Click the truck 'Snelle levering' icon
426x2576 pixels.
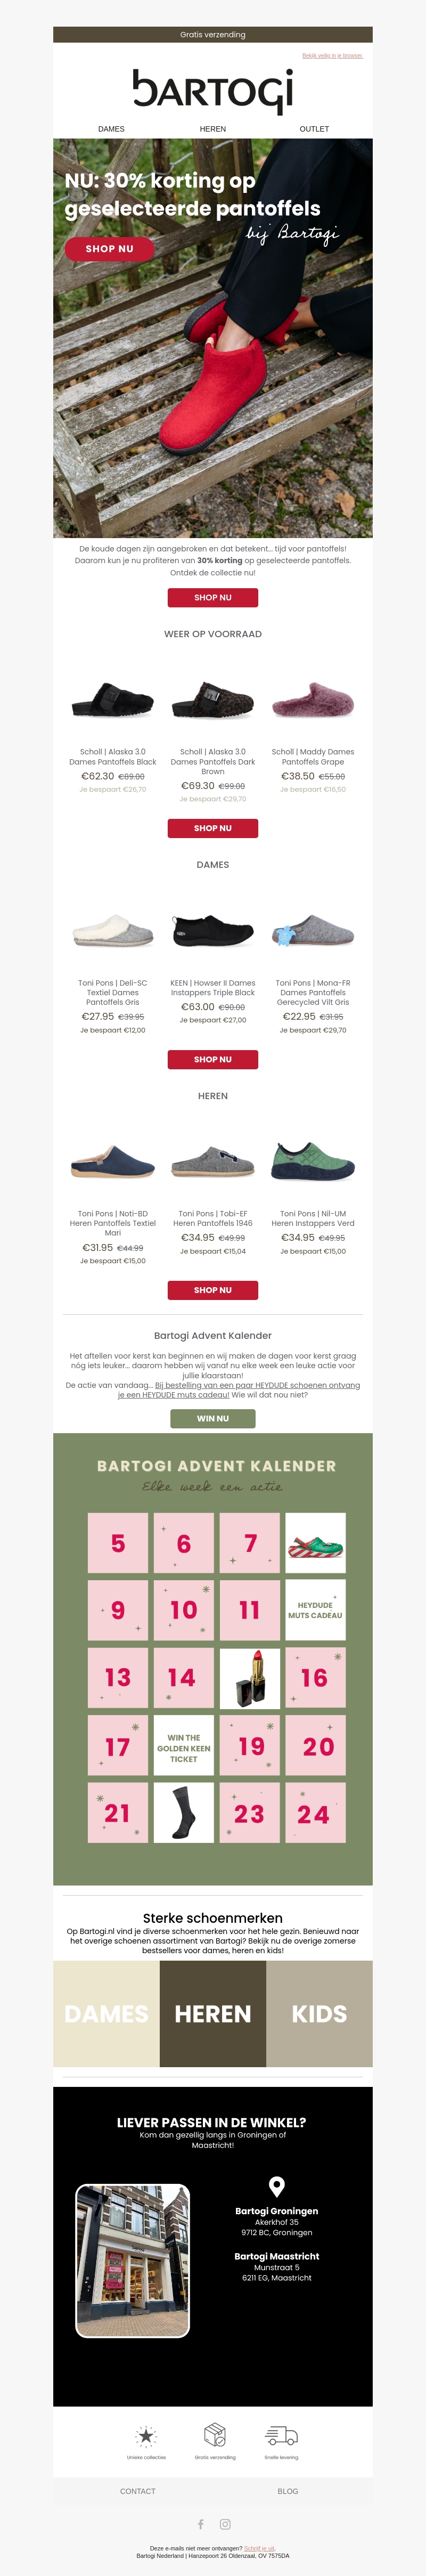[x=281, y=2435]
